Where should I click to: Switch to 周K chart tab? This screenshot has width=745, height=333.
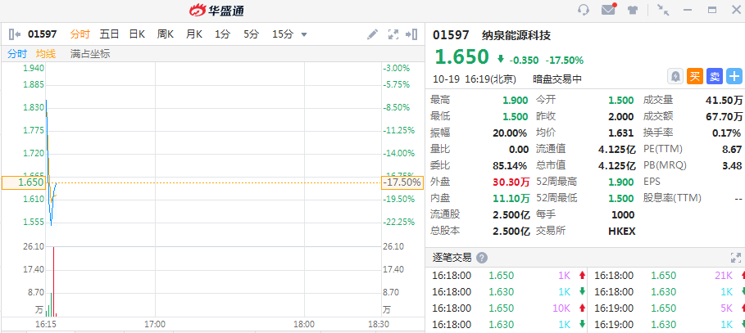[x=166, y=34]
